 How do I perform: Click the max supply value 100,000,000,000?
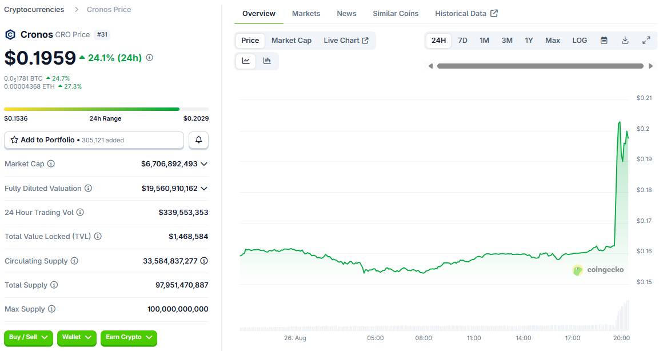[x=178, y=309]
